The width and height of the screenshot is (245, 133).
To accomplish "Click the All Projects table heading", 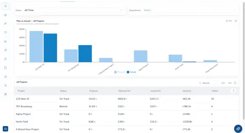I will pyautogui.click(x=22, y=82).
